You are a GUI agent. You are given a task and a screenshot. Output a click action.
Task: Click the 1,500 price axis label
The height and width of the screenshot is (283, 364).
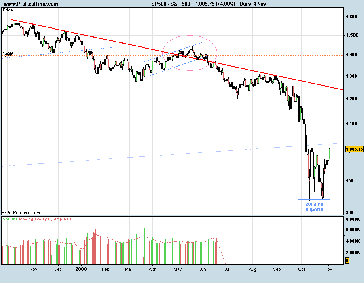point(352,35)
